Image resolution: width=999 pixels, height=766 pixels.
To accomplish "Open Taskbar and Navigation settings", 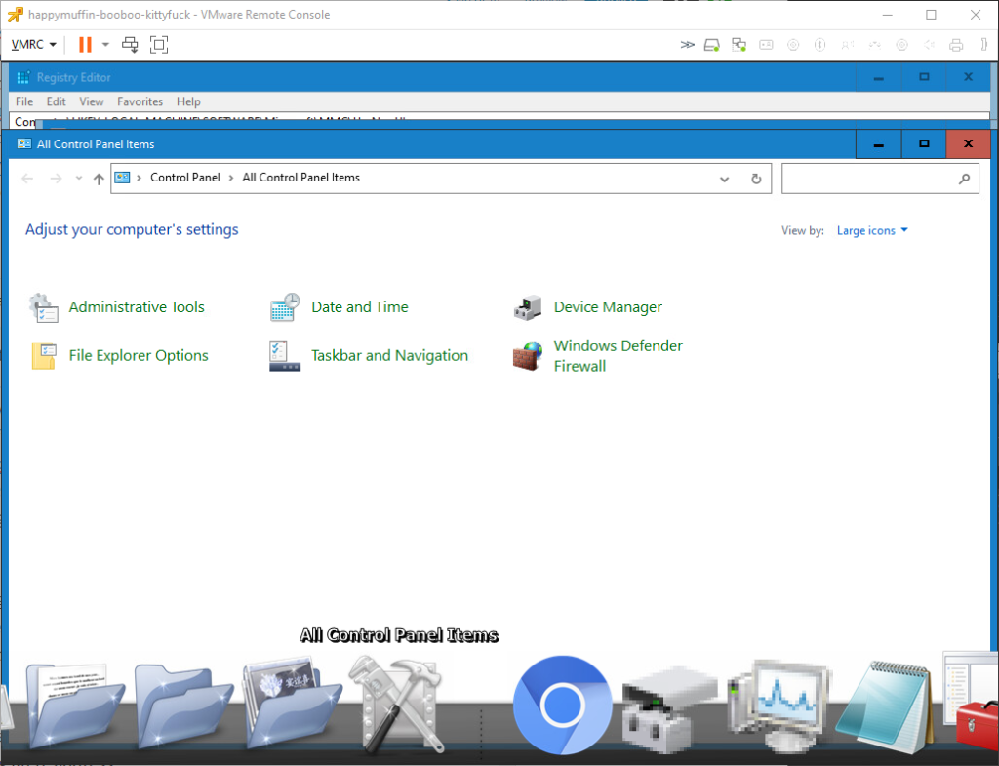I will [388, 356].
